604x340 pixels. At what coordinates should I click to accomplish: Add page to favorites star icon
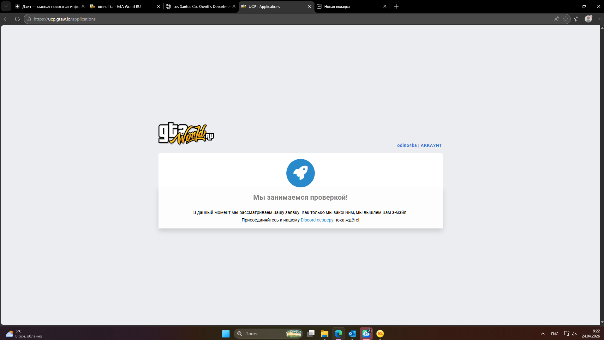pos(565,19)
